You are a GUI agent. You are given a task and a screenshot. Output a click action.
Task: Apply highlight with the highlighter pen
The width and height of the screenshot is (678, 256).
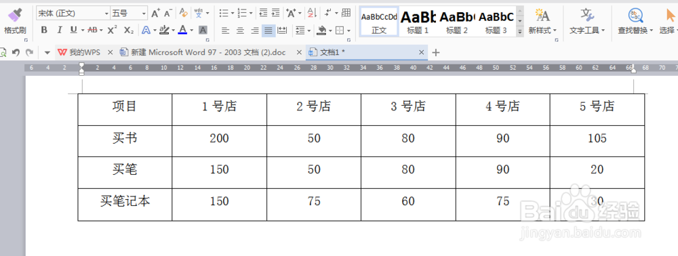[164, 30]
